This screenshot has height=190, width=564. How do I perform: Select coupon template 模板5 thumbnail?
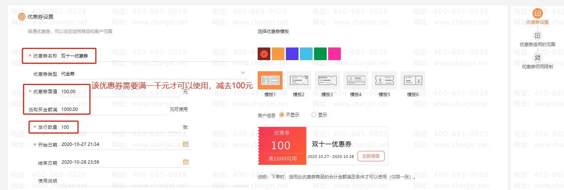pyautogui.click(x=384, y=80)
